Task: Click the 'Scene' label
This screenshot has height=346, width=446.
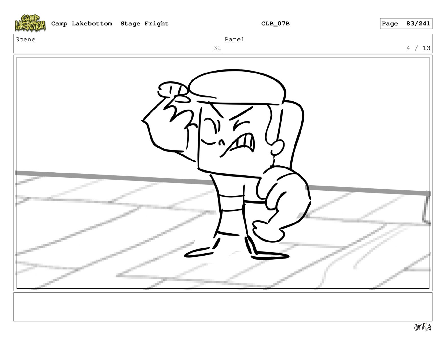Action: [25, 40]
